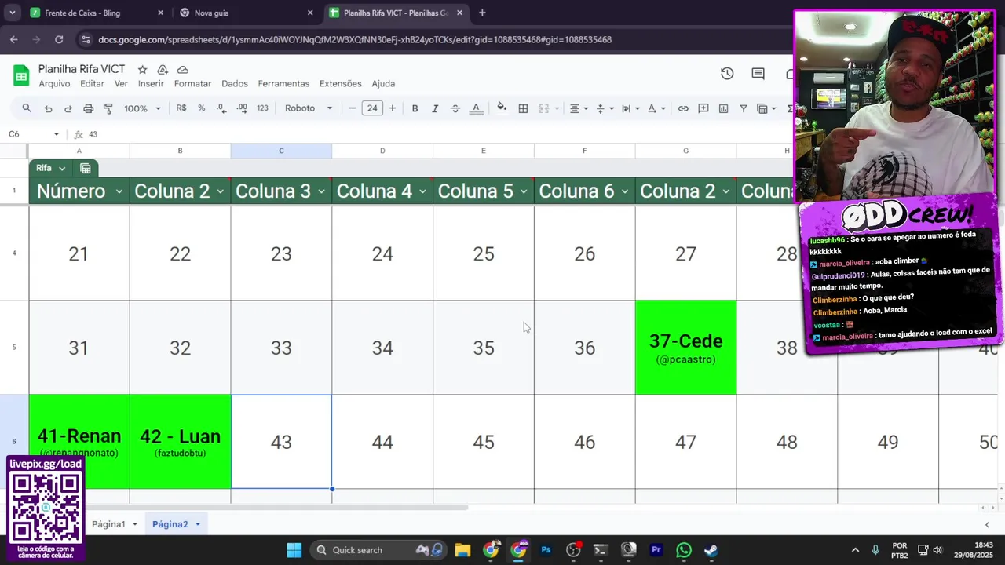Image resolution: width=1005 pixels, height=565 pixels.
Task: Open text wrapping dropdown
Action: pyautogui.click(x=630, y=108)
